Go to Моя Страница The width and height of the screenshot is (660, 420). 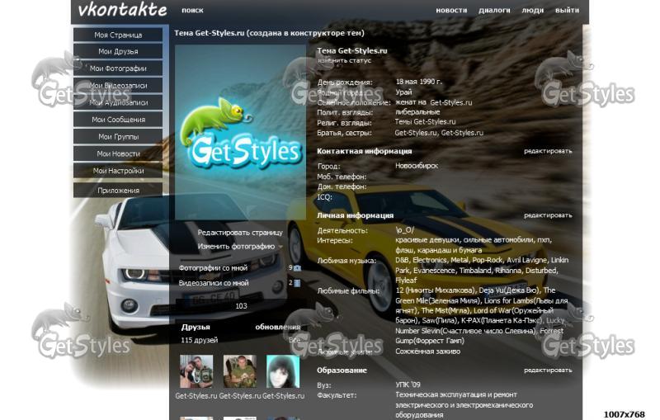coord(118,35)
